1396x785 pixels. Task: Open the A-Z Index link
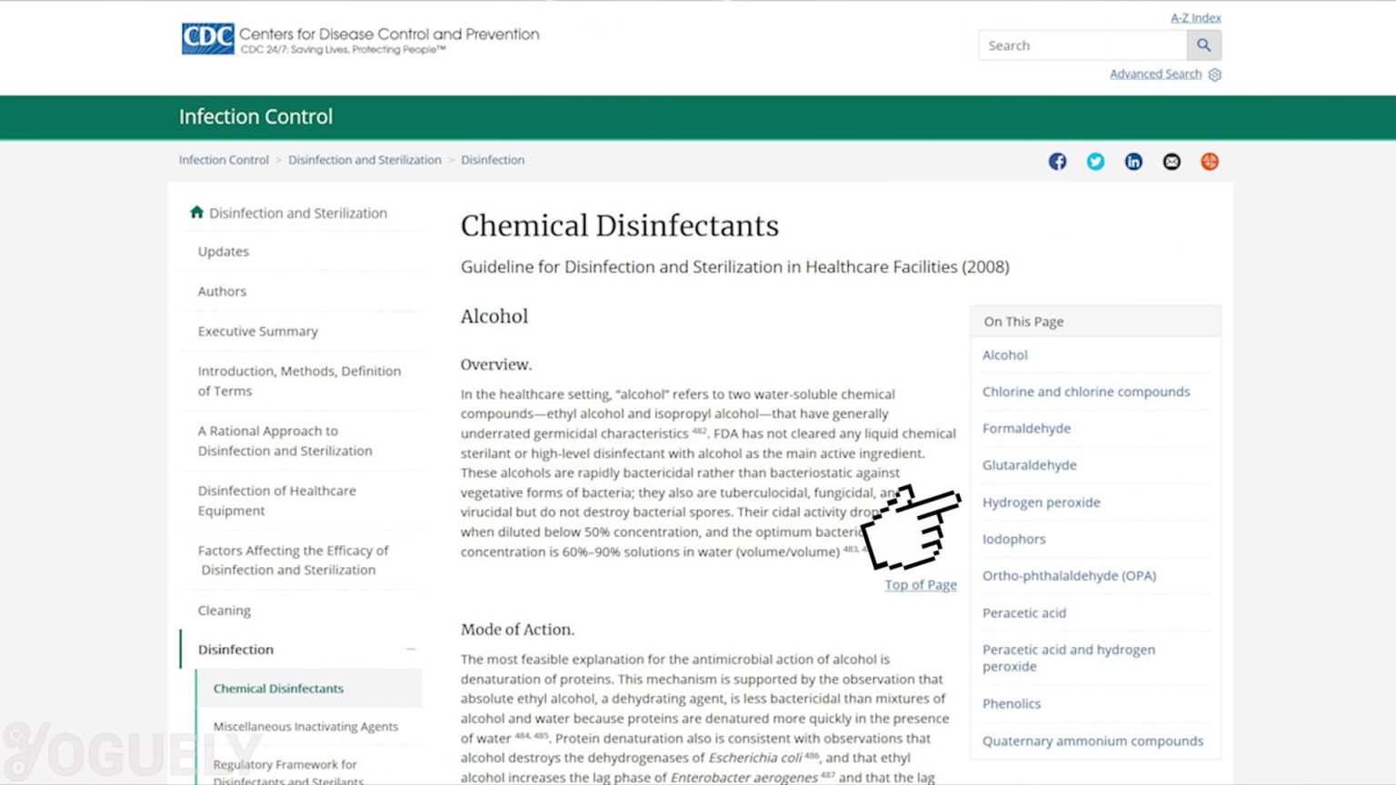(x=1195, y=17)
